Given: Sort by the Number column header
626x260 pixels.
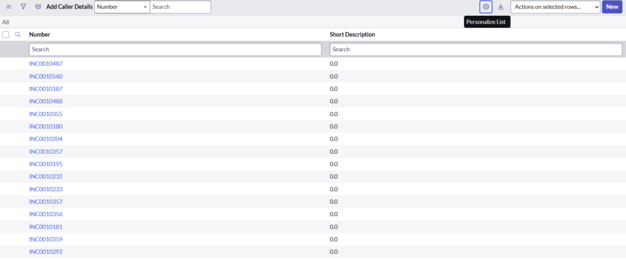Looking at the screenshot, I should (x=40, y=35).
